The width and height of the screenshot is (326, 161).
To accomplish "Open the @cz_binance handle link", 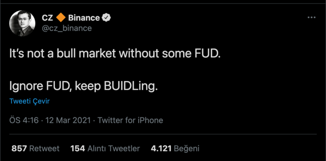I will click(67, 28).
